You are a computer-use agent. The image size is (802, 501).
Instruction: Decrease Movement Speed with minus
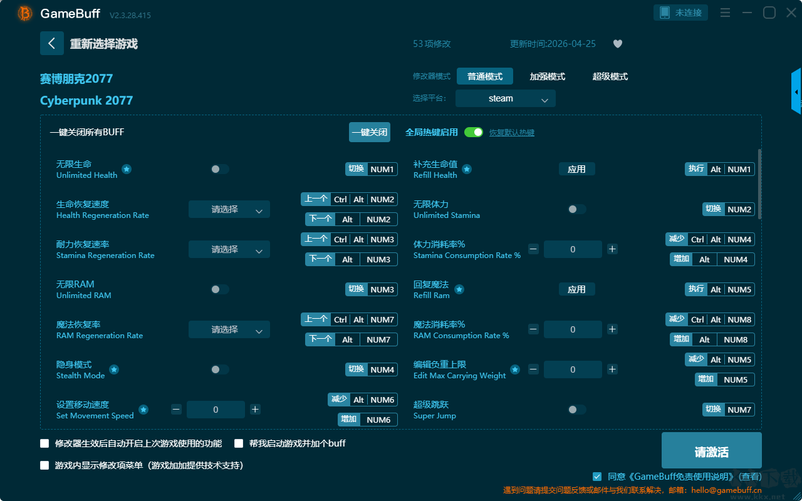(176, 410)
